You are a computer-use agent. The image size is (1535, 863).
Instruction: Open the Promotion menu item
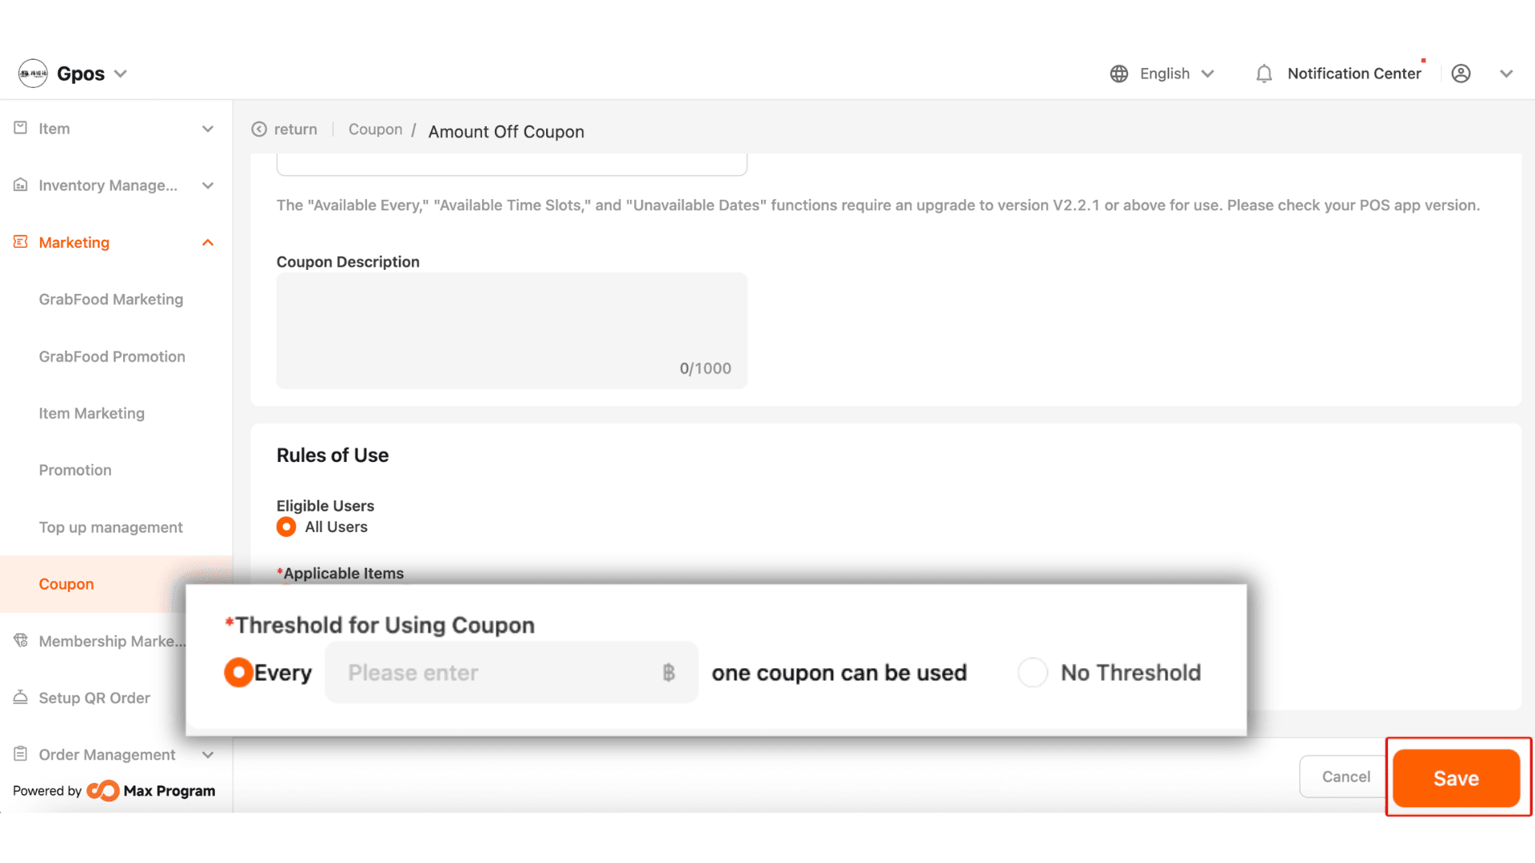[75, 470]
